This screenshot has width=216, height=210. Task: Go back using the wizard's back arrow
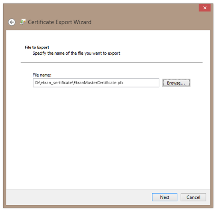tap(12, 22)
